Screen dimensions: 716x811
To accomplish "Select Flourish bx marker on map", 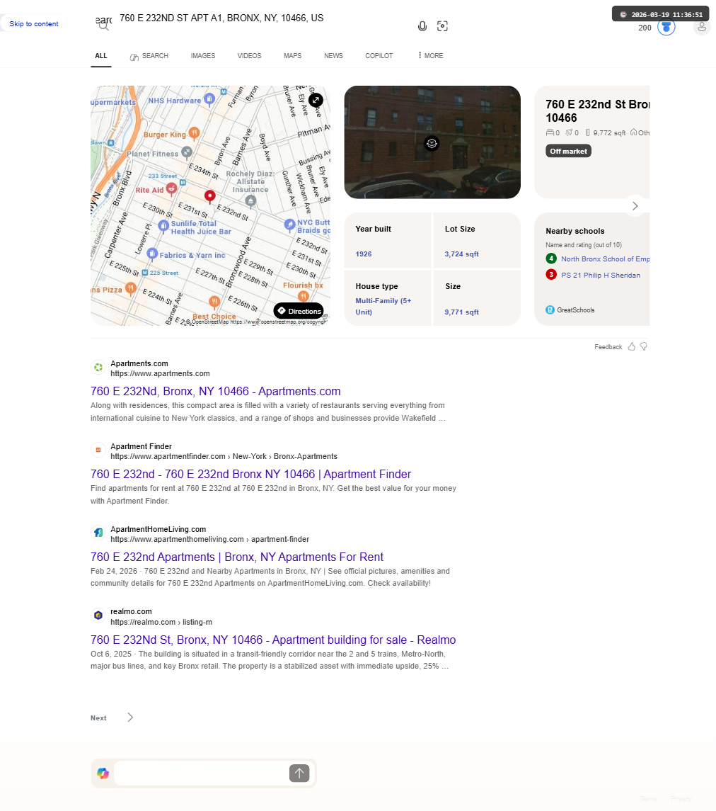I will coord(304,295).
